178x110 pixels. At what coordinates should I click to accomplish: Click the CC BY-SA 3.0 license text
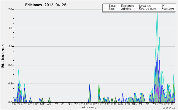(x=169, y=108)
